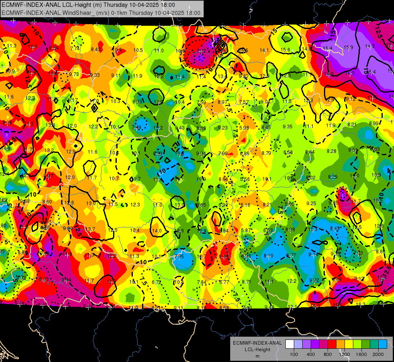
Task: Click the shear value 5.65
Action: pyautogui.click(x=289, y=204)
